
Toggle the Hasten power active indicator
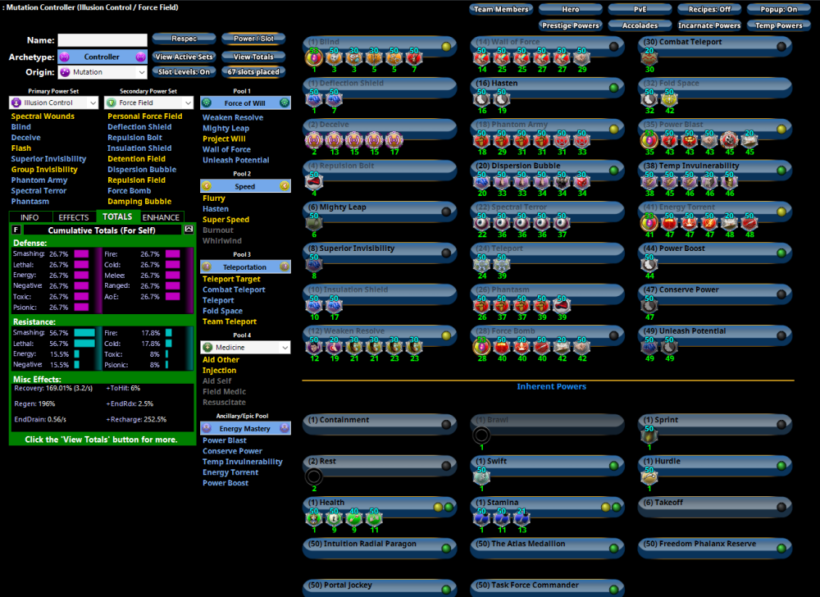[614, 88]
